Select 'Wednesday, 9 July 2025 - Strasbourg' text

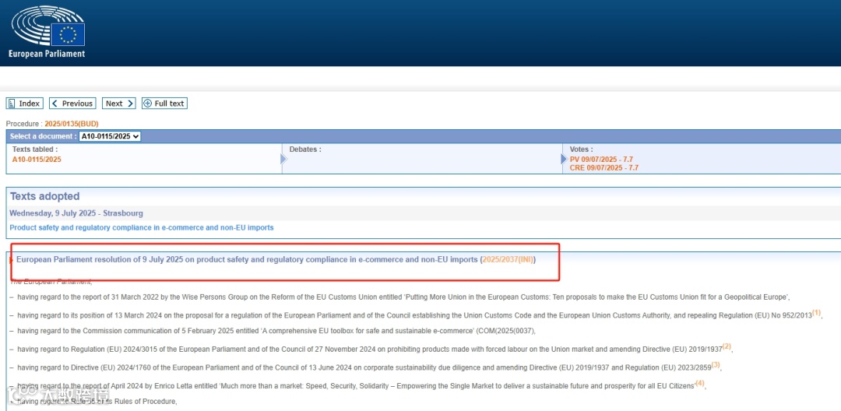tap(76, 213)
